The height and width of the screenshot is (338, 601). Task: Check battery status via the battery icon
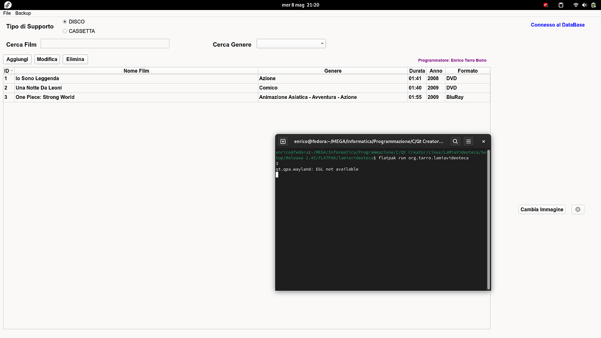coord(594,5)
